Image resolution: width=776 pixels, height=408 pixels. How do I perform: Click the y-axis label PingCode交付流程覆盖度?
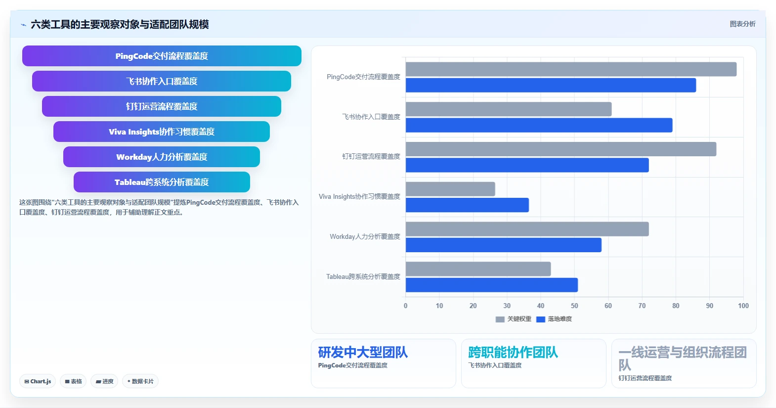pyautogui.click(x=363, y=77)
